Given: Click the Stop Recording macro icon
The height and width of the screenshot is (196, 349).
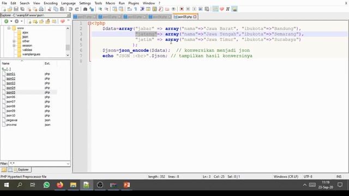Looking at the screenshot, I should [x=188, y=9].
